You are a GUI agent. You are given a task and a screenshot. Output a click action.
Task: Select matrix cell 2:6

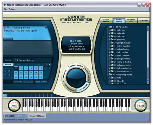(x=41, y=73)
